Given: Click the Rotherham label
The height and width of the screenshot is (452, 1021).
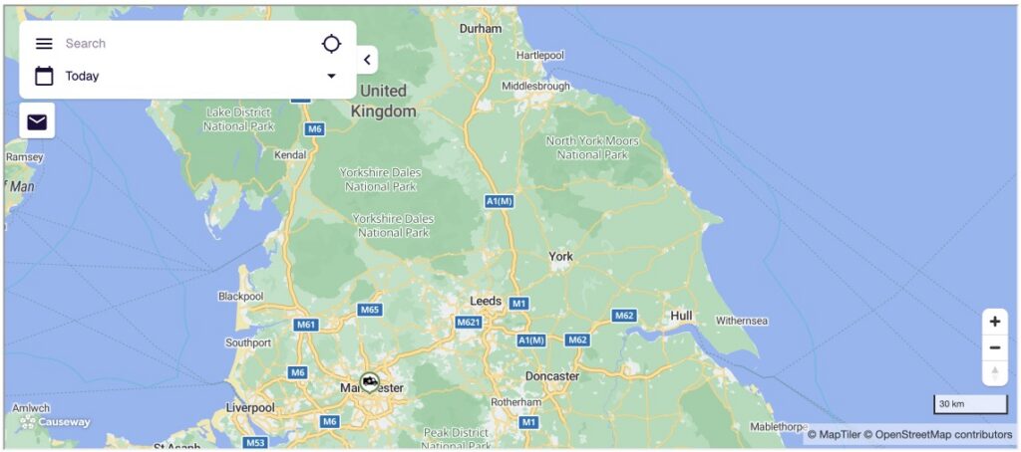Looking at the screenshot, I should [515, 402].
